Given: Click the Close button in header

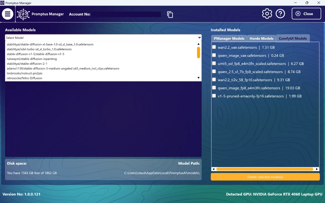Looking at the screenshot, I should [306, 14].
